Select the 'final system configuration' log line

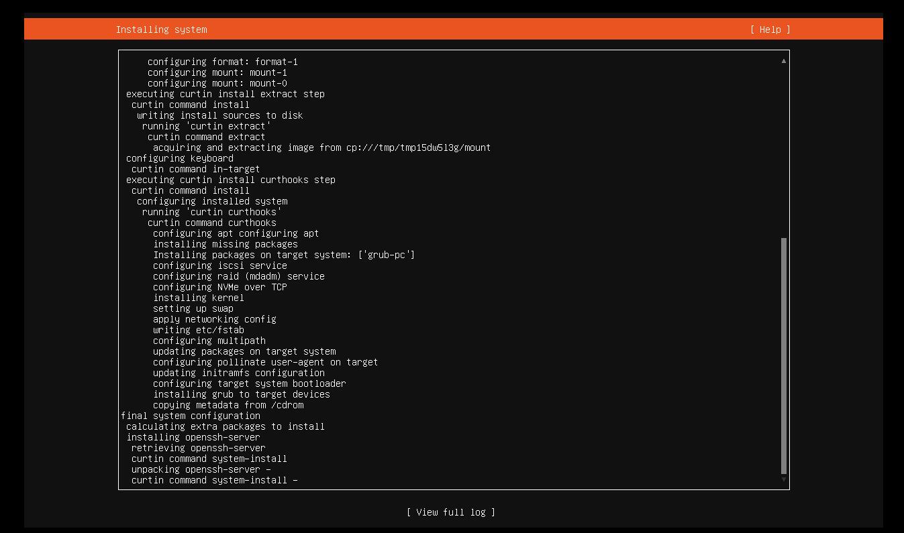tap(191, 416)
